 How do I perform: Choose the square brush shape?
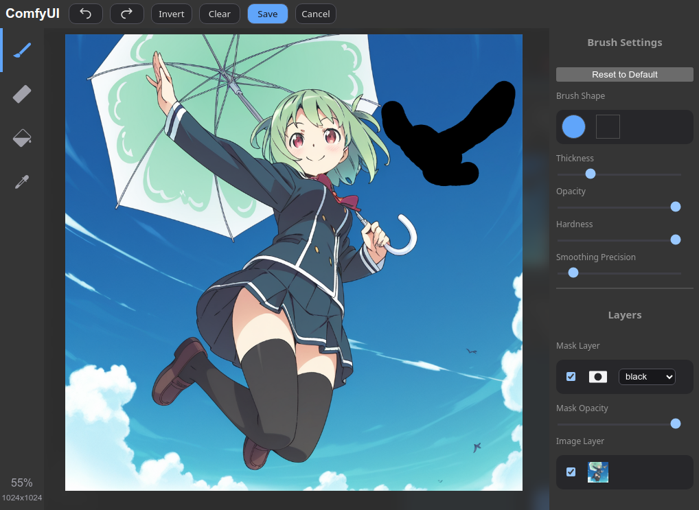click(x=608, y=127)
